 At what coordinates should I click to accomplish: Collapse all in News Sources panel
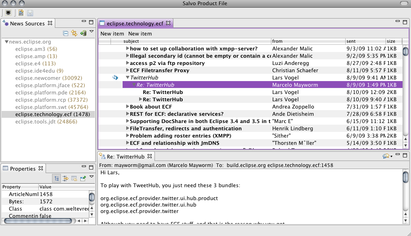point(66,33)
